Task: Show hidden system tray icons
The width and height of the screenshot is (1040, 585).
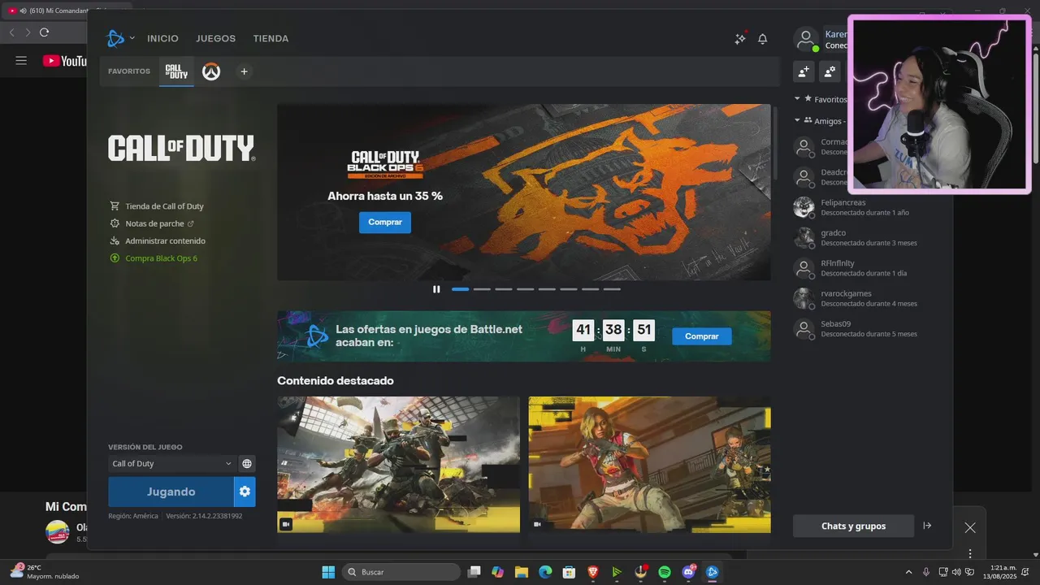Action: pos(908,572)
